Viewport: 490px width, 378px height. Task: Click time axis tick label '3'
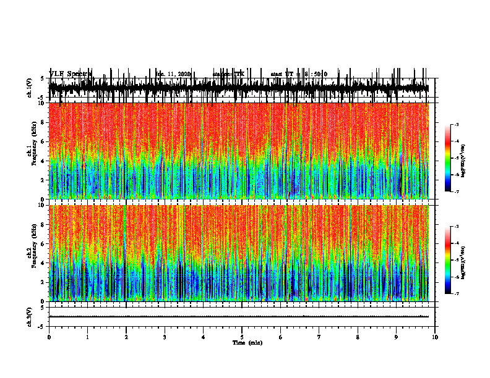[x=165, y=337]
